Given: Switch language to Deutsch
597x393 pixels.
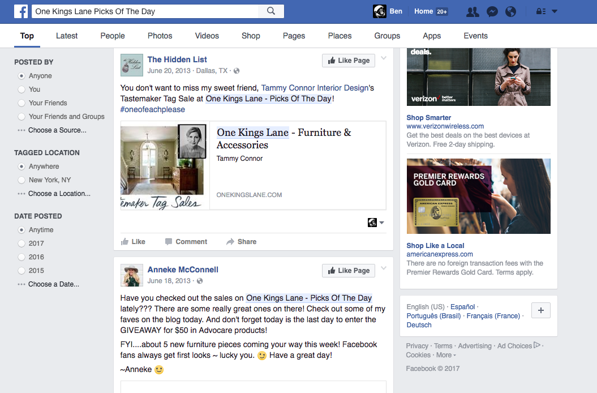Looking at the screenshot, I should (x=419, y=325).
